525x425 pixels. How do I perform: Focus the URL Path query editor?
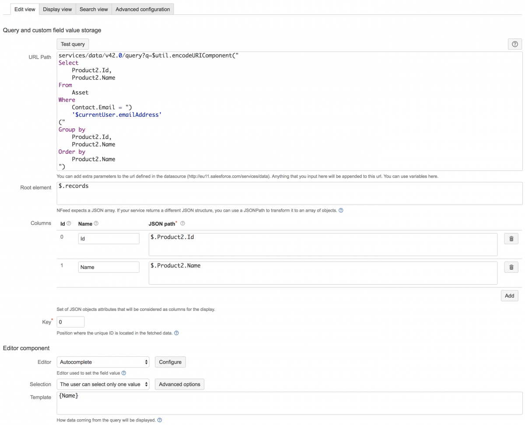coord(290,111)
